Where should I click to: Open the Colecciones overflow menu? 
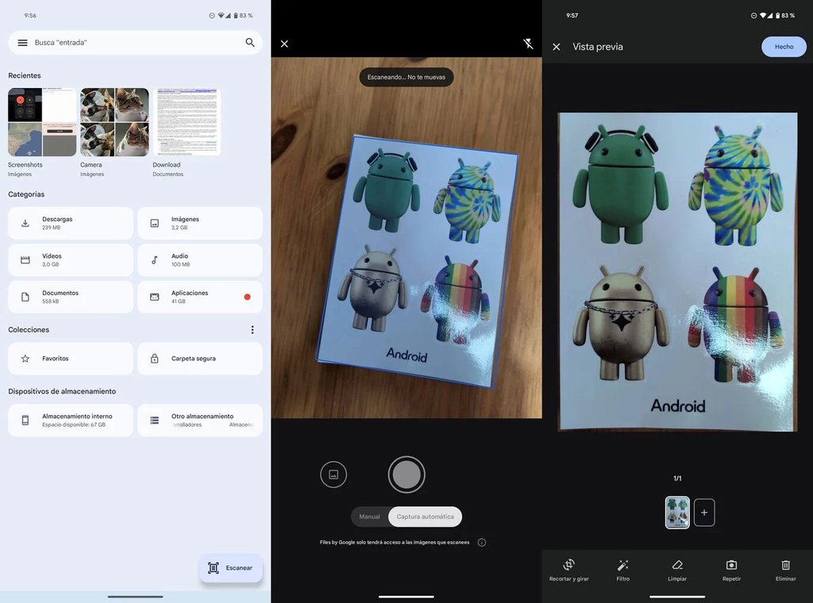pos(252,329)
